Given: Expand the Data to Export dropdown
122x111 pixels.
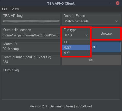Looking at the screenshot, I should pos(91,21).
